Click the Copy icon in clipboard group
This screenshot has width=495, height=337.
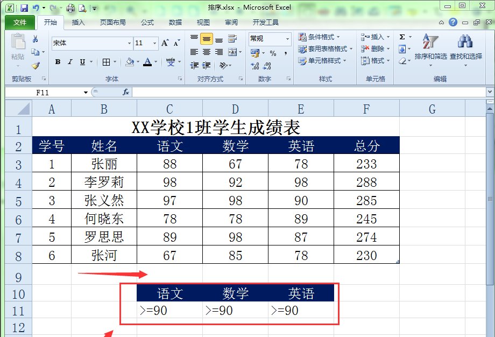tap(35, 52)
